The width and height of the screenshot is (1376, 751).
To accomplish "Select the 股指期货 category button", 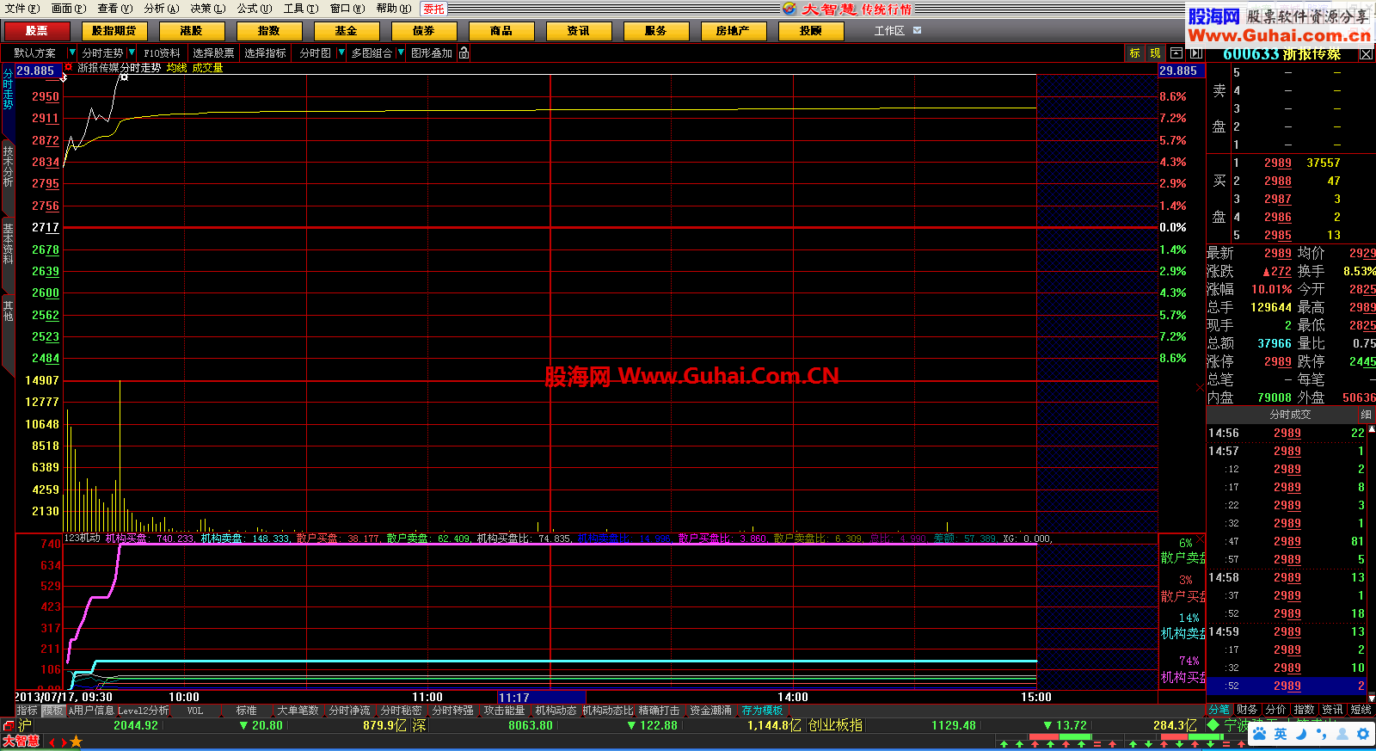I will (114, 31).
